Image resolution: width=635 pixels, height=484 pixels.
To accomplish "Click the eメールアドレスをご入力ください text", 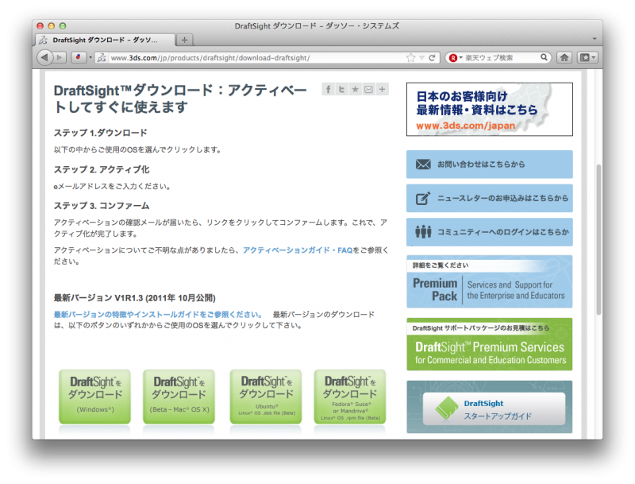I will click(x=112, y=187).
